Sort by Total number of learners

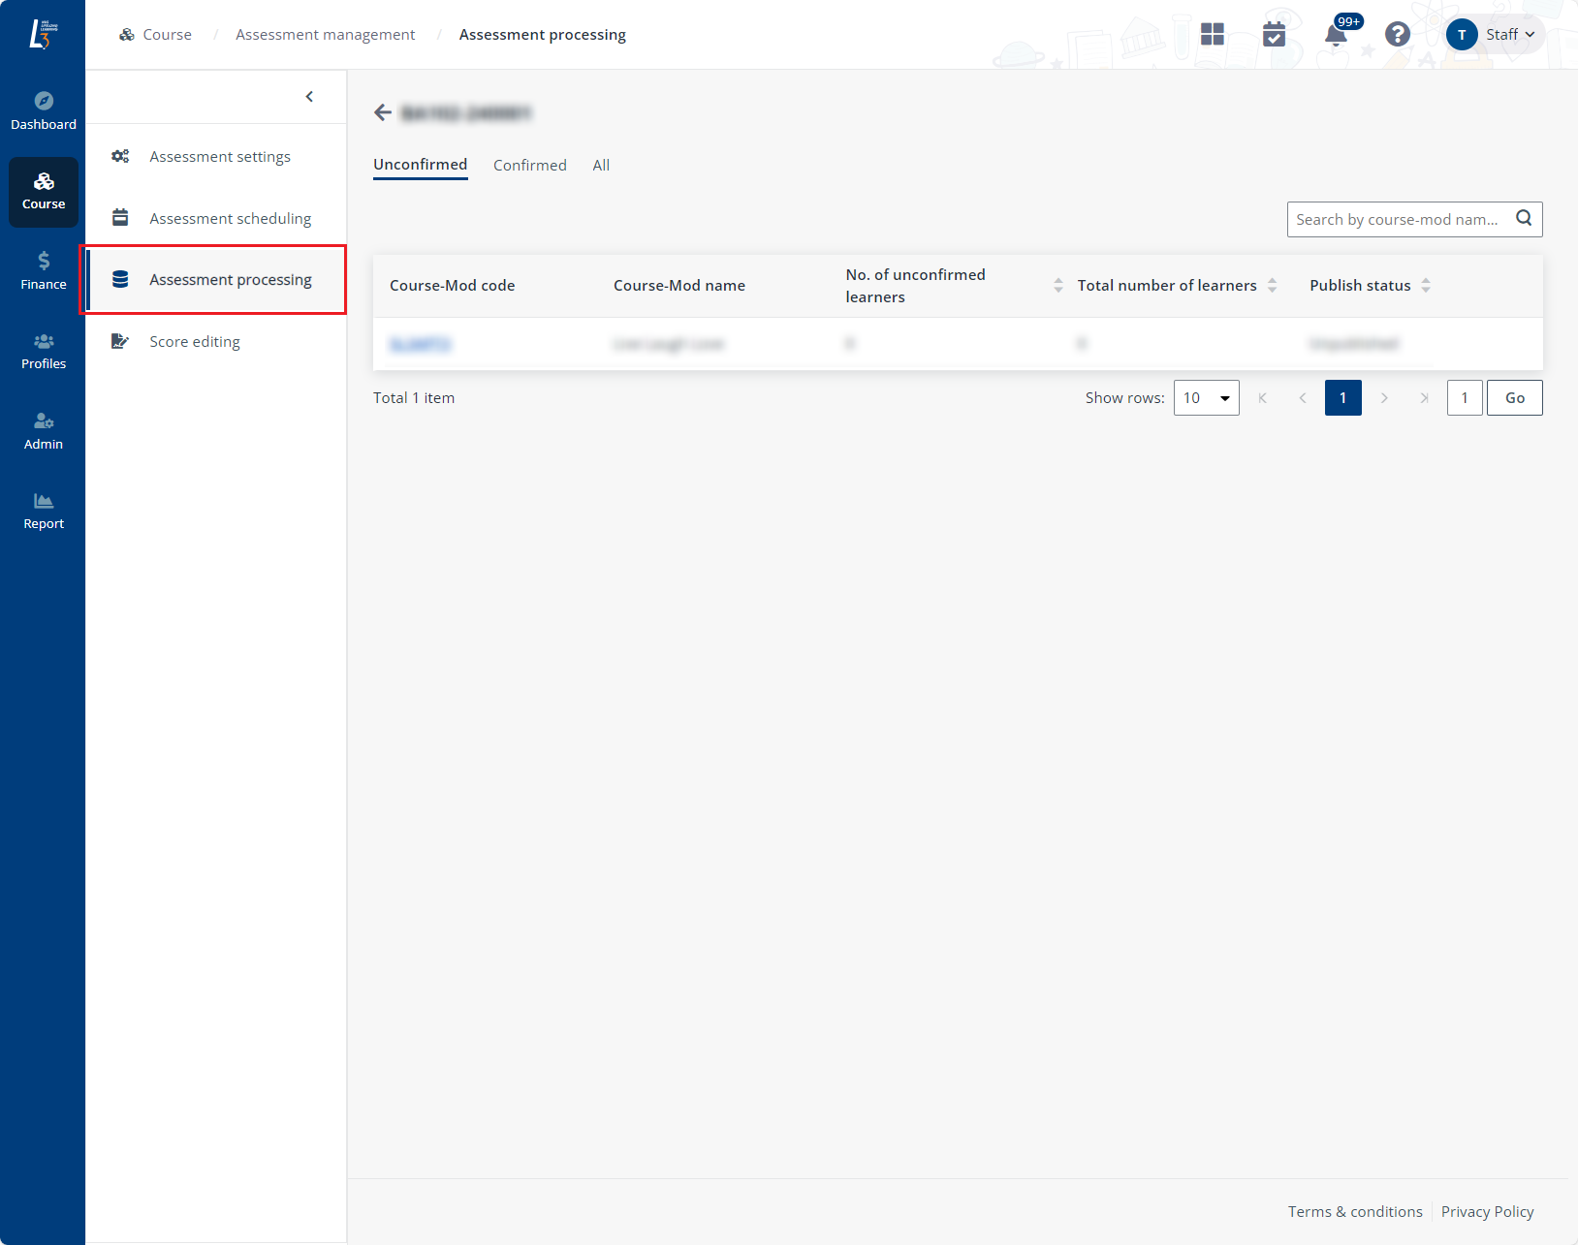(x=1272, y=286)
